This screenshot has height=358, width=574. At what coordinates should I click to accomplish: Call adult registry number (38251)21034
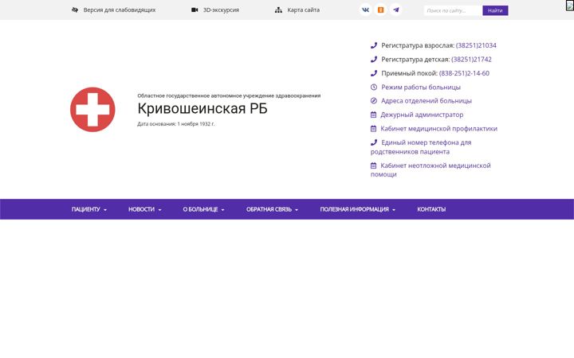coord(476,45)
